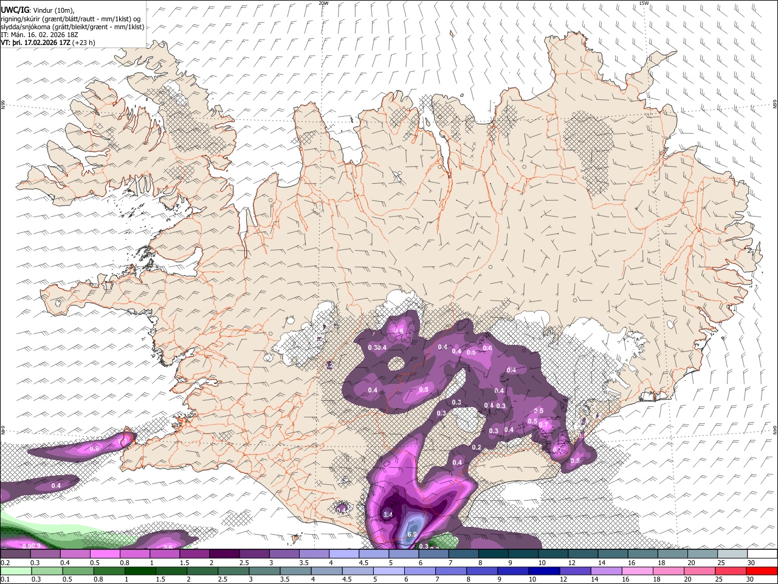This screenshot has width=778, height=584.
Task: Pick the lavender 4 swatch in upper legend row
Action: (x=343, y=554)
